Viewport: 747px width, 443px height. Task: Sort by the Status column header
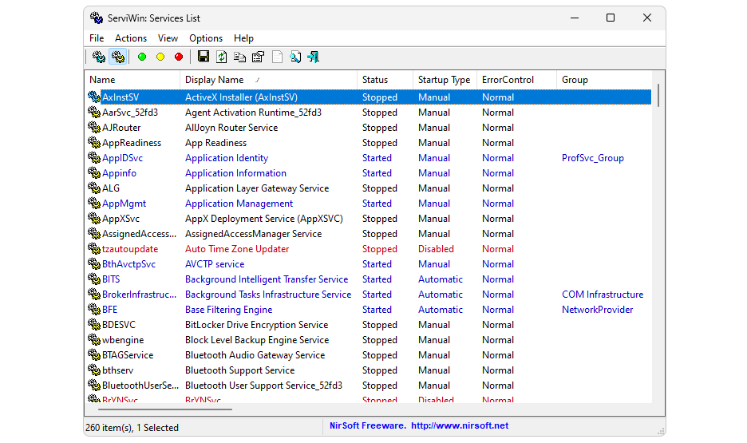pyautogui.click(x=375, y=80)
